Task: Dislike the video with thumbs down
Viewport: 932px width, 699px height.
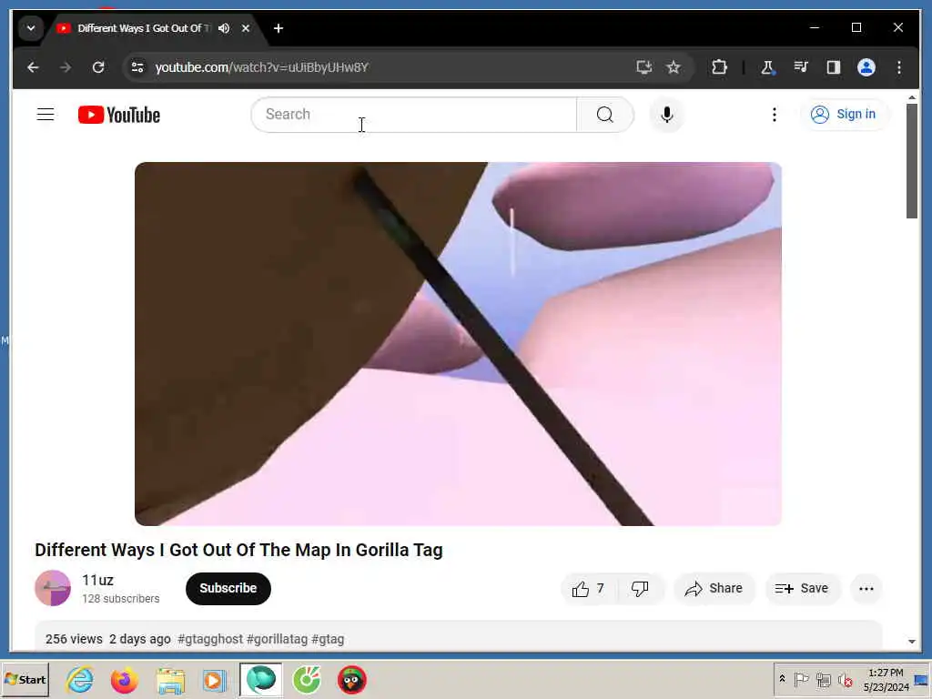Action: tap(640, 589)
